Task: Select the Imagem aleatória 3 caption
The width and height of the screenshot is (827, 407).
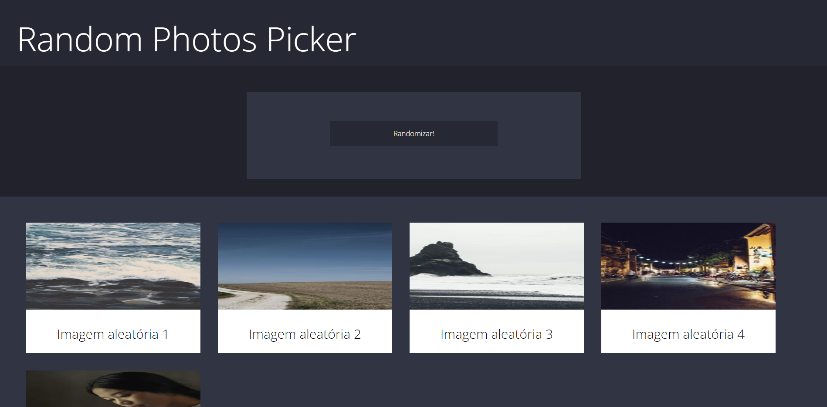Action: pos(496,334)
